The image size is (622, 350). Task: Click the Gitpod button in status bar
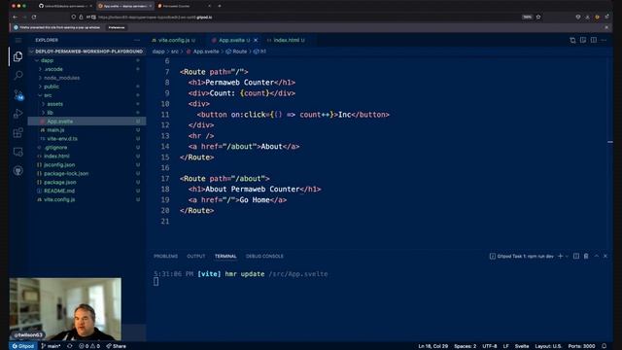(22, 346)
